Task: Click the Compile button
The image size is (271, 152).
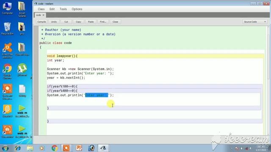Action: click(x=41, y=22)
